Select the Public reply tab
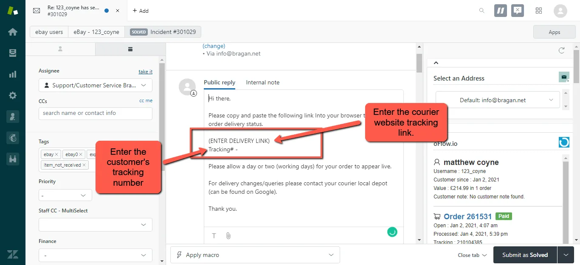The width and height of the screenshot is (580, 265). click(220, 82)
